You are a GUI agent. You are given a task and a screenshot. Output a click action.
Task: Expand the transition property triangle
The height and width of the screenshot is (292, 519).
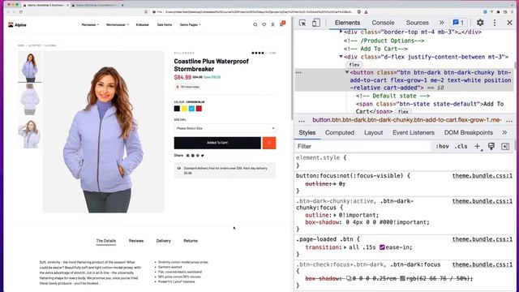tap(345, 247)
